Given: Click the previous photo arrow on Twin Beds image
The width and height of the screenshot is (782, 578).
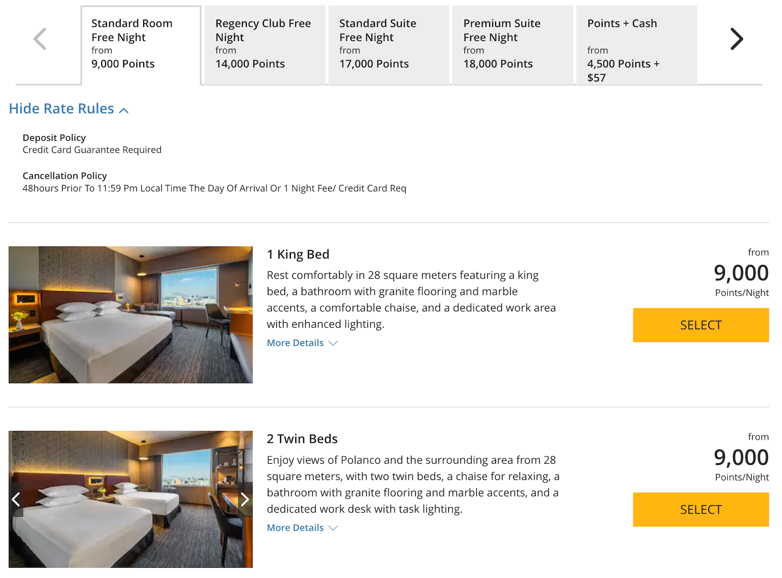Looking at the screenshot, I should pyautogui.click(x=16, y=499).
